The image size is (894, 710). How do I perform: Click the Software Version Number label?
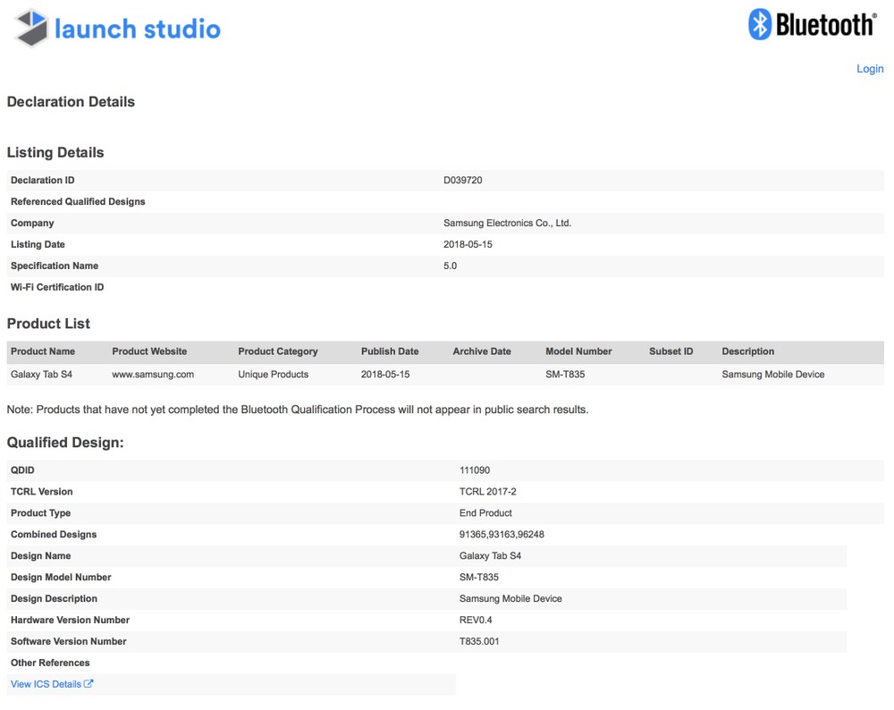coord(69,641)
